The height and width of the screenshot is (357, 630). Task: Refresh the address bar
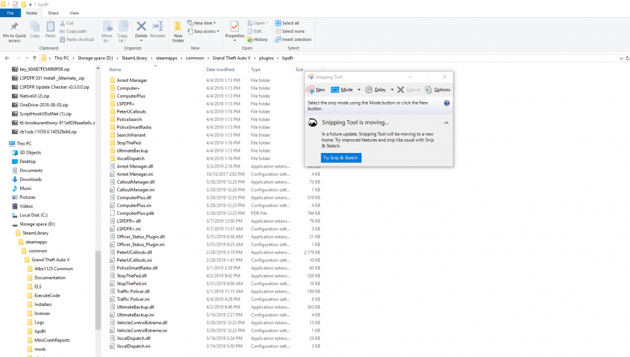pyautogui.click(x=627, y=58)
